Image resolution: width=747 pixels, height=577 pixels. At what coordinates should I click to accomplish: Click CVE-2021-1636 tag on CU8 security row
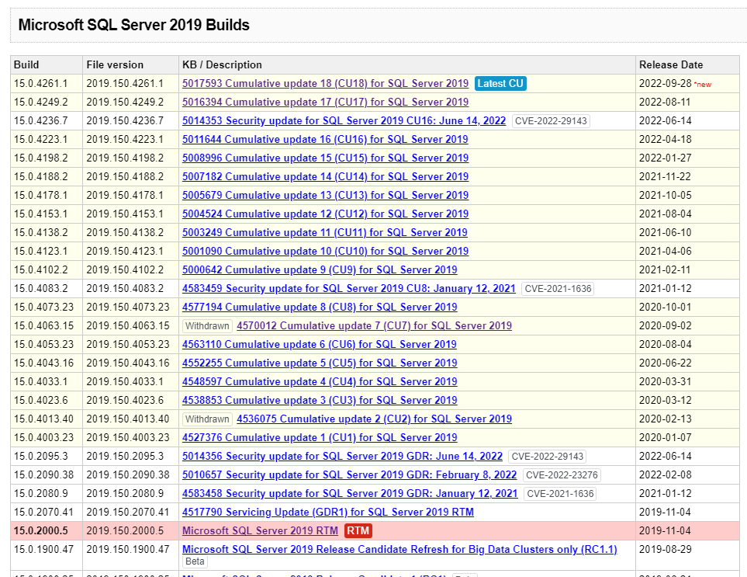[x=558, y=289]
